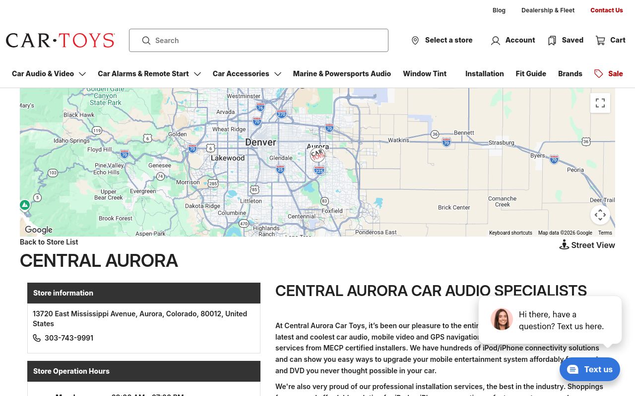635x396 pixels.
Task: Open Marine & Powersports Audio
Action: pyautogui.click(x=342, y=74)
